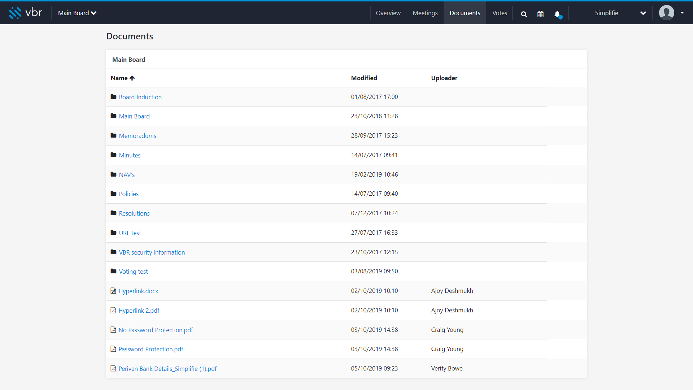The height and width of the screenshot is (390, 693).
Task: Click the Board Induction folder icon
Action: click(x=113, y=97)
